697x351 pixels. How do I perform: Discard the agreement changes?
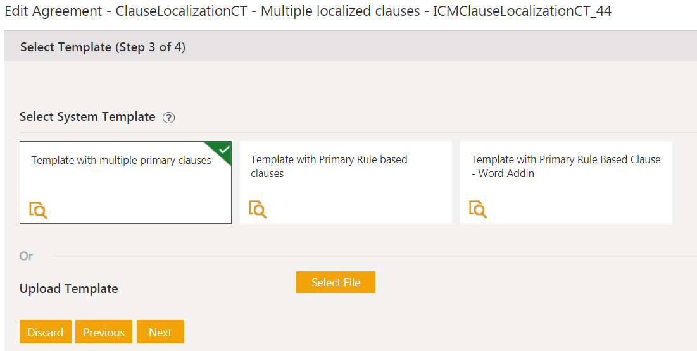pyautogui.click(x=45, y=332)
